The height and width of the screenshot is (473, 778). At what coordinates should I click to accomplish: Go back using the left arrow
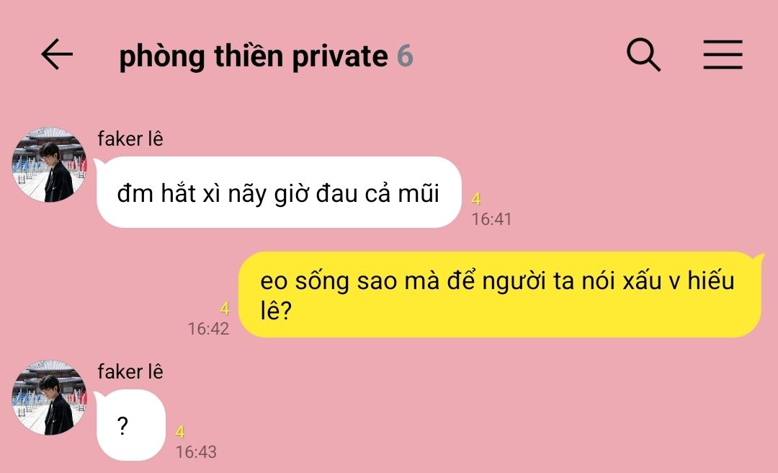(57, 54)
